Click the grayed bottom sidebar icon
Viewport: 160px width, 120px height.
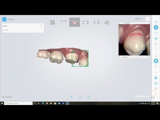point(156,89)
